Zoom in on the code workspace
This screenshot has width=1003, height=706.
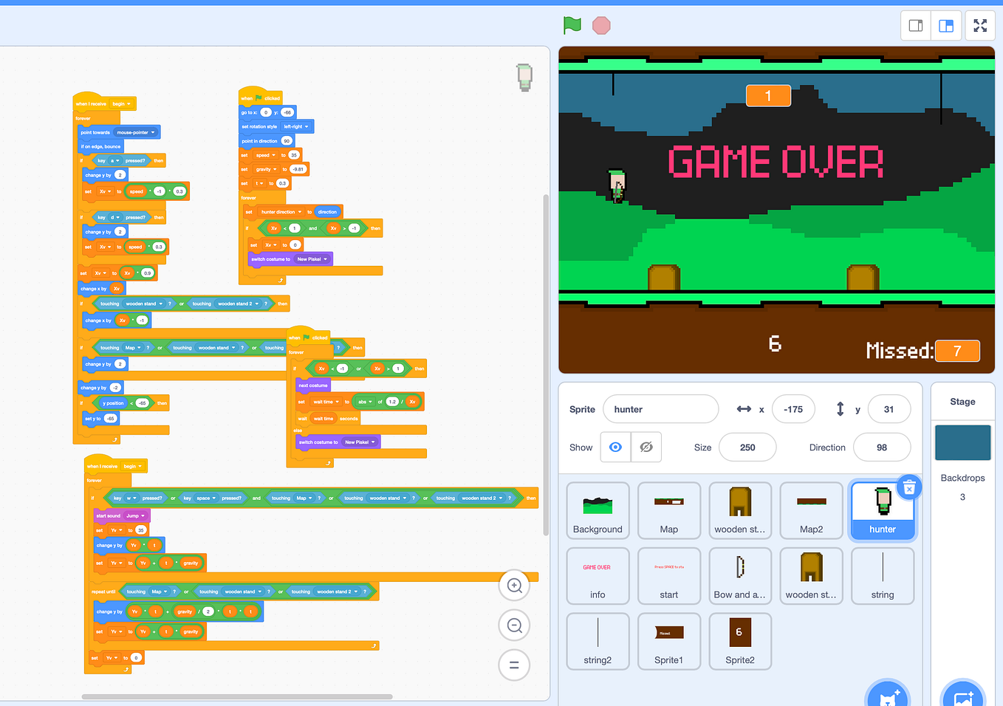[515, 586]
